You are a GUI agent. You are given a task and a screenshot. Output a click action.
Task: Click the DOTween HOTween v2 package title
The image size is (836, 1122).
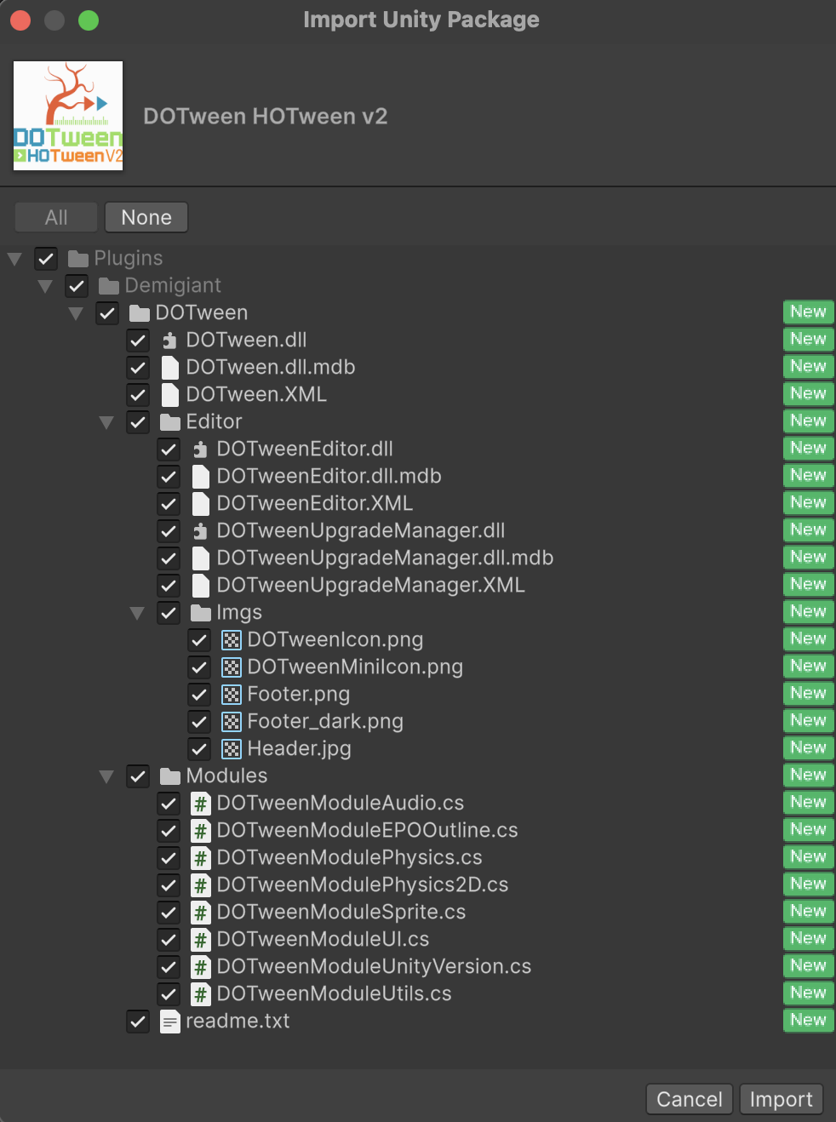pos(266,116)
